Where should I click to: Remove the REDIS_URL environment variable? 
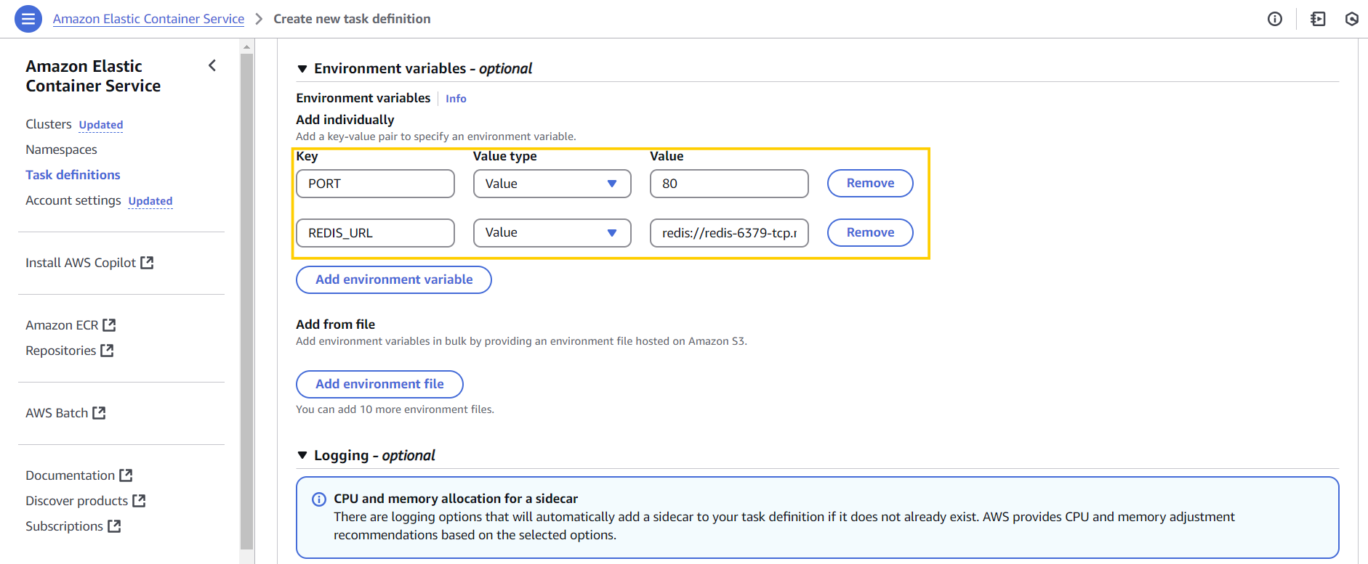pos(869,233)
